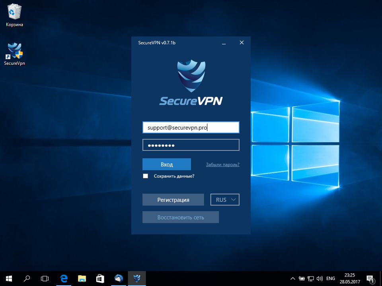Enable the Сохранить данные checkbox

[x=146, y=176]
